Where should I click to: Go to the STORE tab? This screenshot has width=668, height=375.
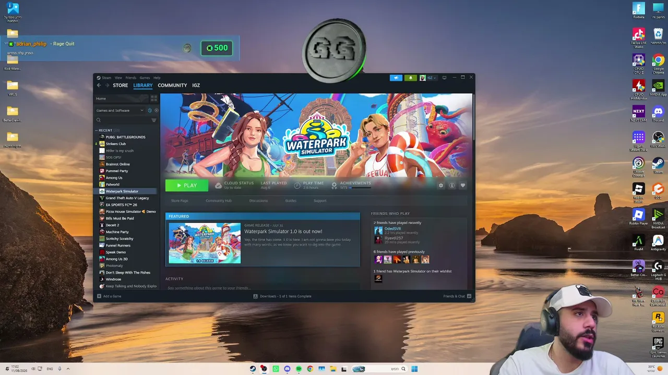[x=120, y=85]
